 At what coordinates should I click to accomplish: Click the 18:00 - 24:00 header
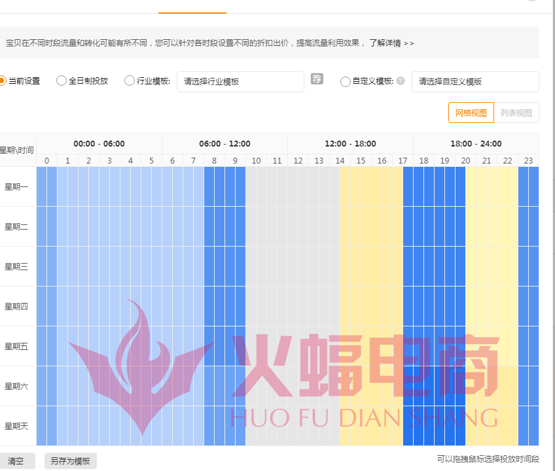476,144
